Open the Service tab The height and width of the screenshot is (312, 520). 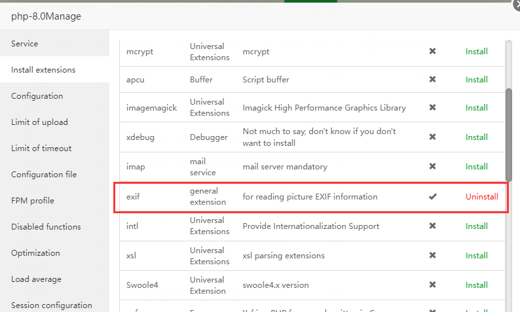[x=25, y=44]
